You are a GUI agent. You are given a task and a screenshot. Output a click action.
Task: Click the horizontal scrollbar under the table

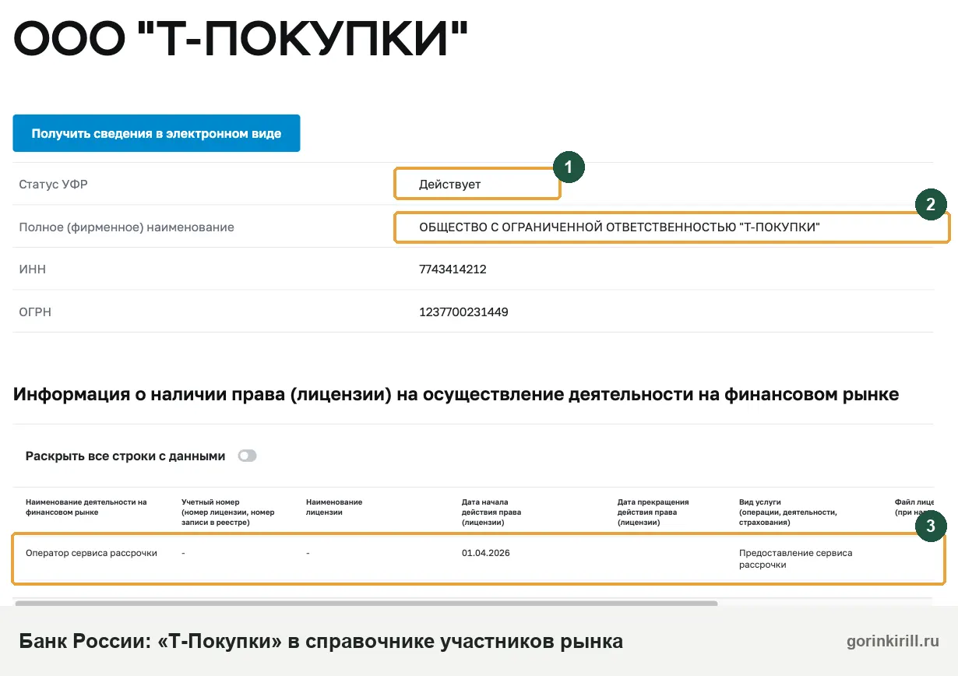click(x=366, y=603)
